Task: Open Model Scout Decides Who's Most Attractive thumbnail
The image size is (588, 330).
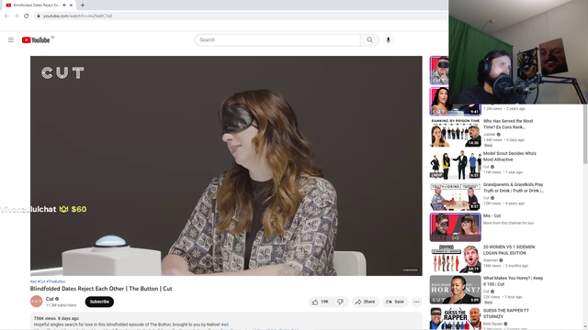Action: pos(456,165)
